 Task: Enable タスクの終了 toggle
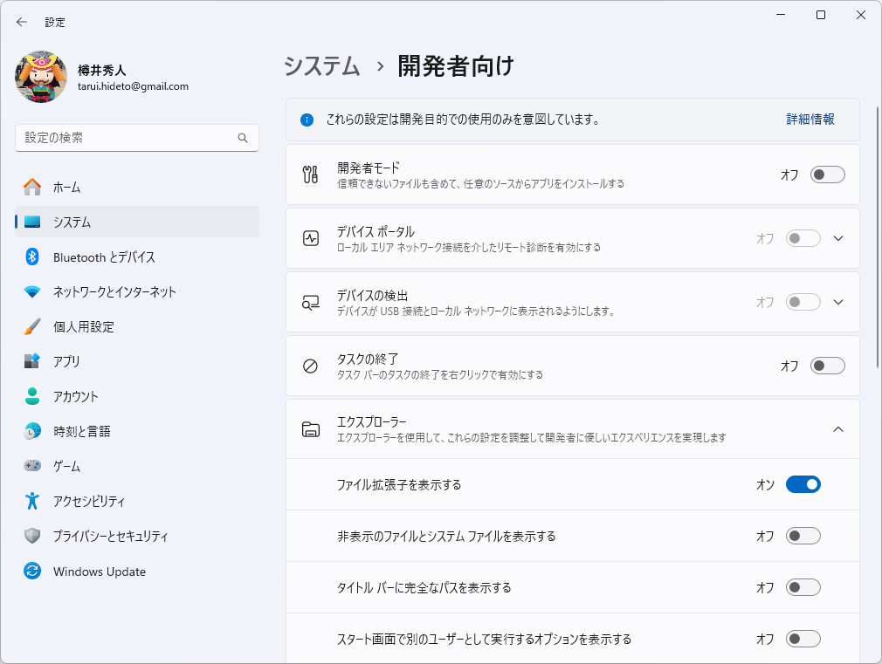826,366
